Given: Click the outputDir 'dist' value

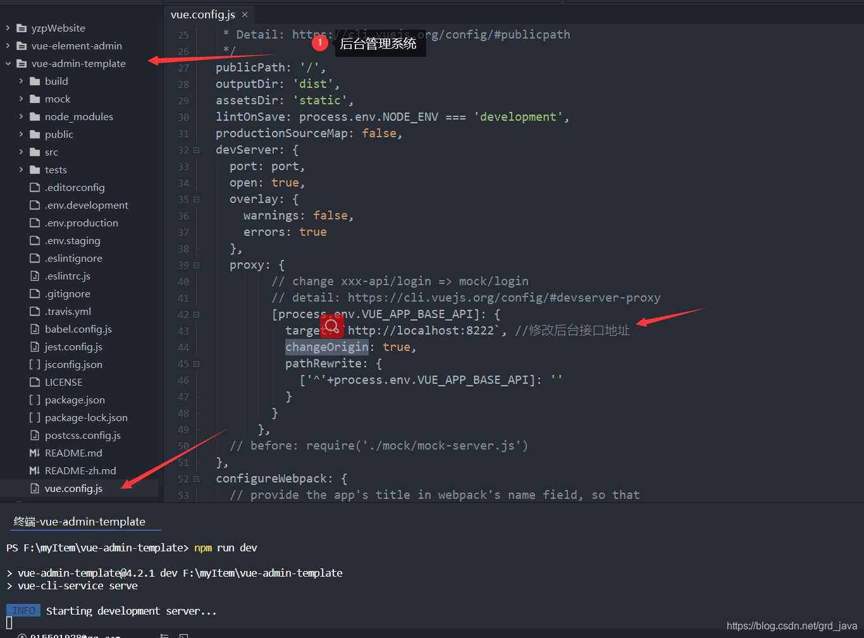Looking at the screenshot, I should (x=313, y=84).
